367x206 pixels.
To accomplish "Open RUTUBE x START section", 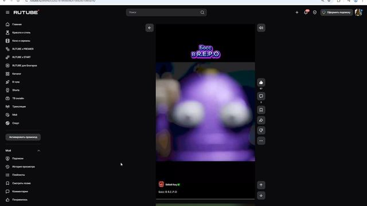I will [21, 57].
